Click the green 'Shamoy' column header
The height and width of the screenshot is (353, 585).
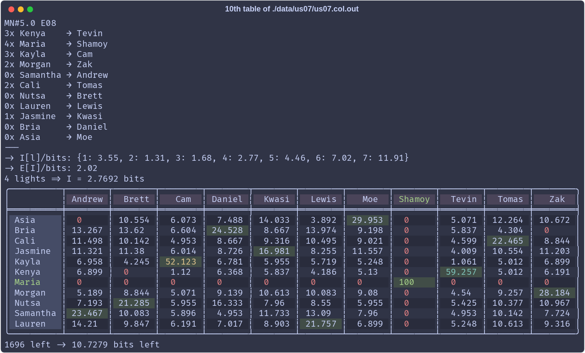pos(414,199)
